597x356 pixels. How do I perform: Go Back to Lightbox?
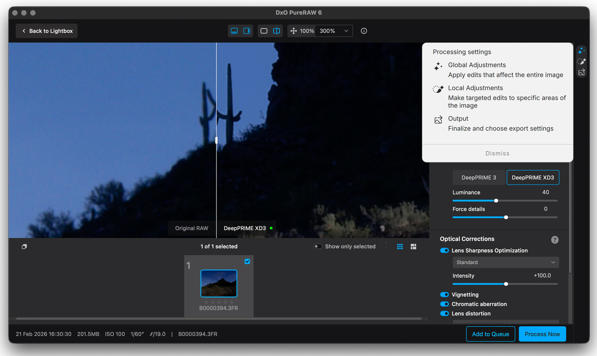point(47,31)
